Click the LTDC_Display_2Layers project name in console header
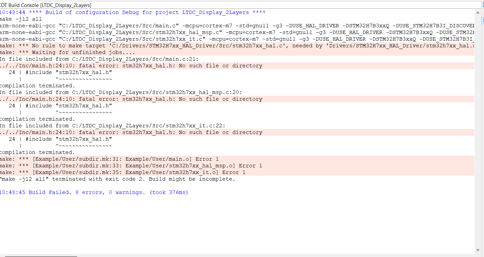 click(x=215, y=12)
